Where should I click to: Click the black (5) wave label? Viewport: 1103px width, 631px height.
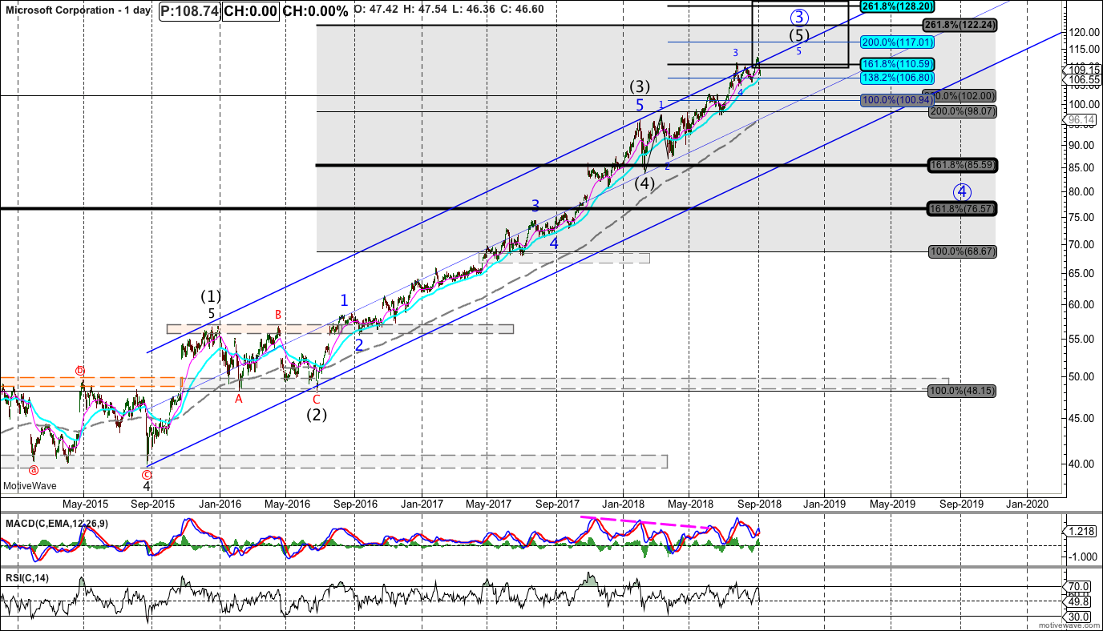(x=799, y=36)
